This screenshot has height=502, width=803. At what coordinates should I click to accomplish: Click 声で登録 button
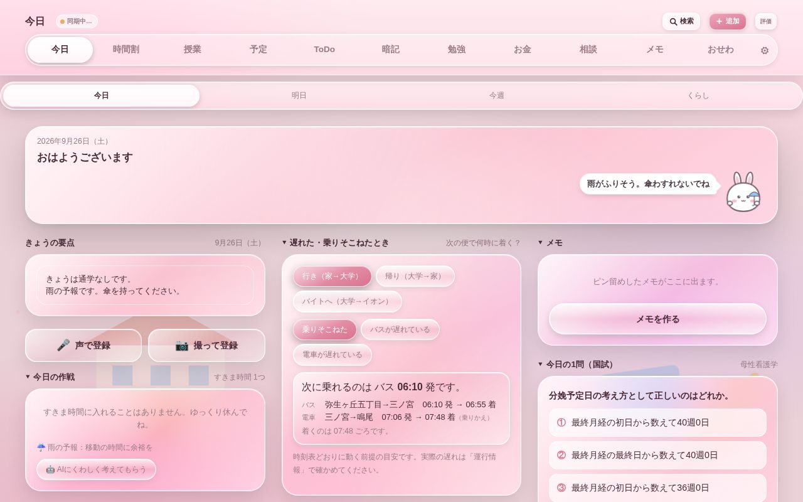click(83, 345)
